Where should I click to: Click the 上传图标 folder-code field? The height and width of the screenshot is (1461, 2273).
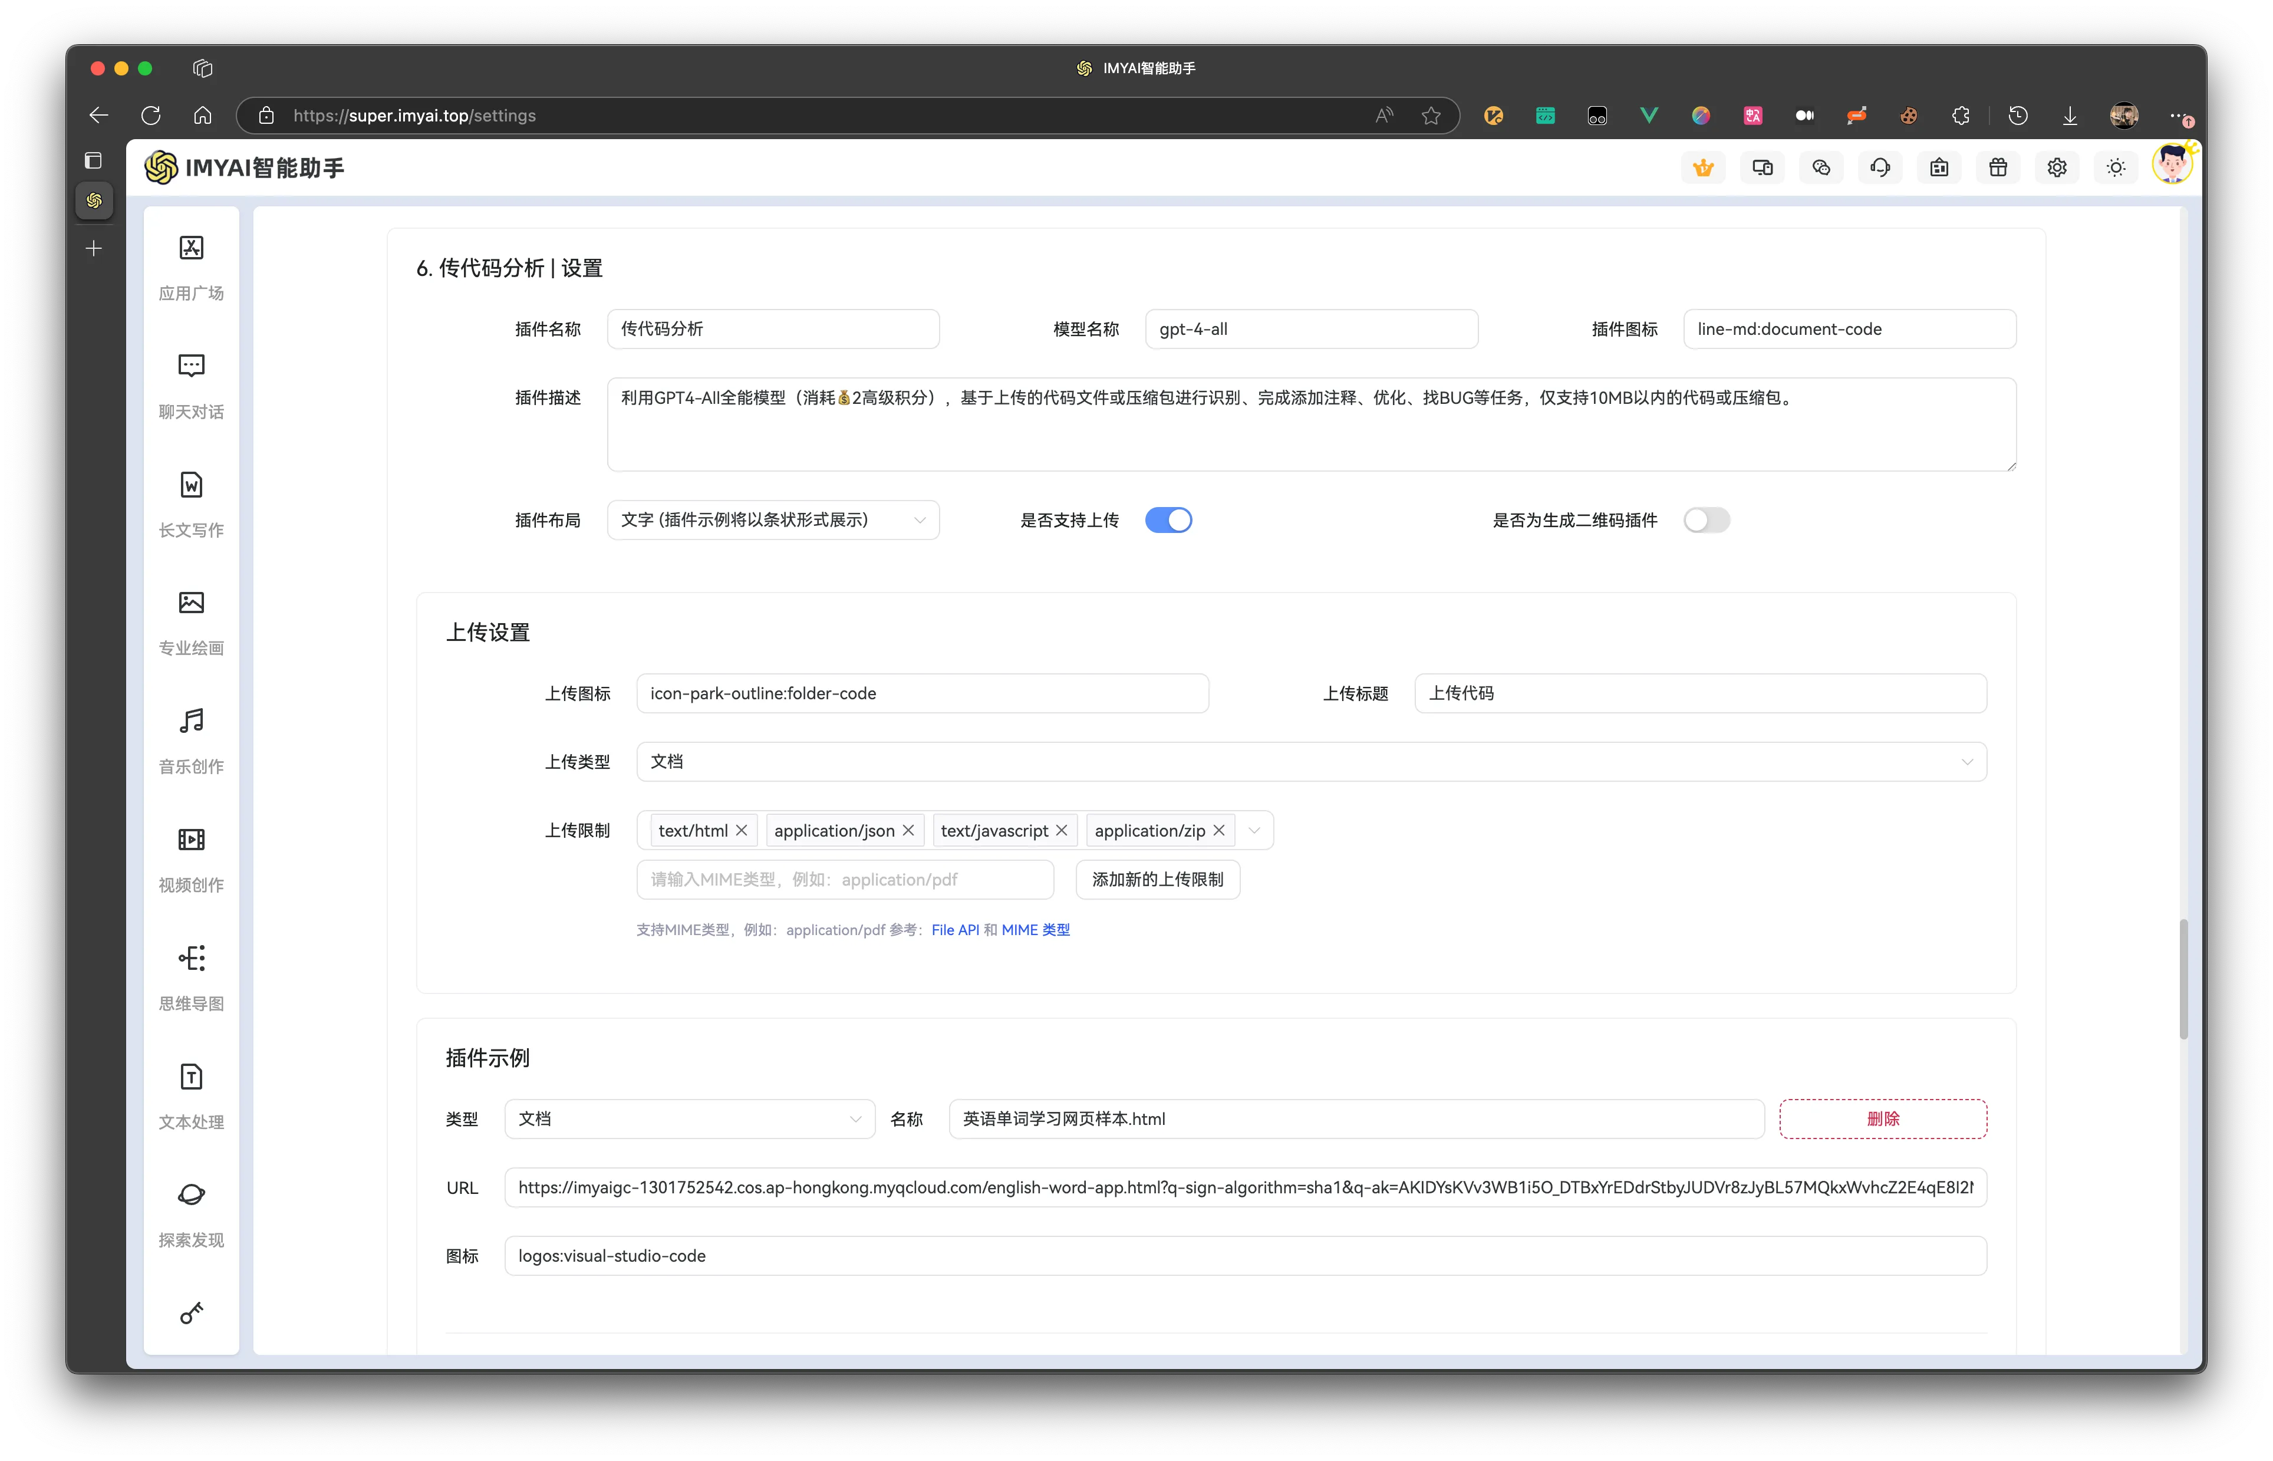pos(923,693)
